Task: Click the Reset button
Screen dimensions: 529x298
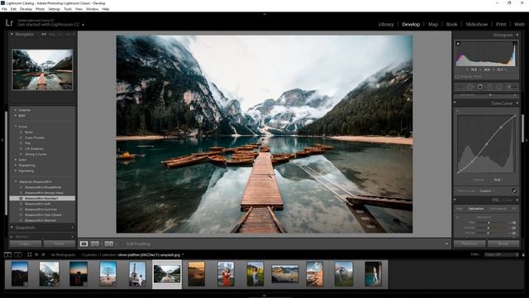Action: (x=503, y=243)
